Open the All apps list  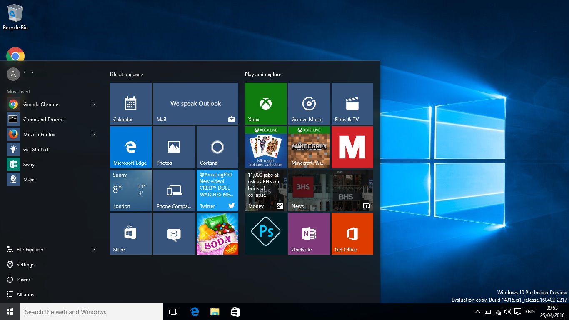pos(25,295)
